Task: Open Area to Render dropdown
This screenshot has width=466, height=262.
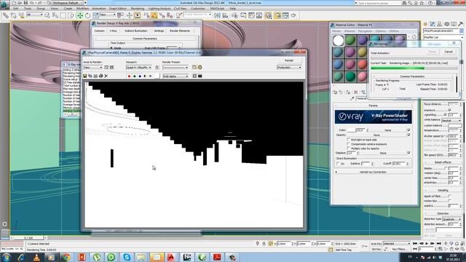Action: [92, 68]
